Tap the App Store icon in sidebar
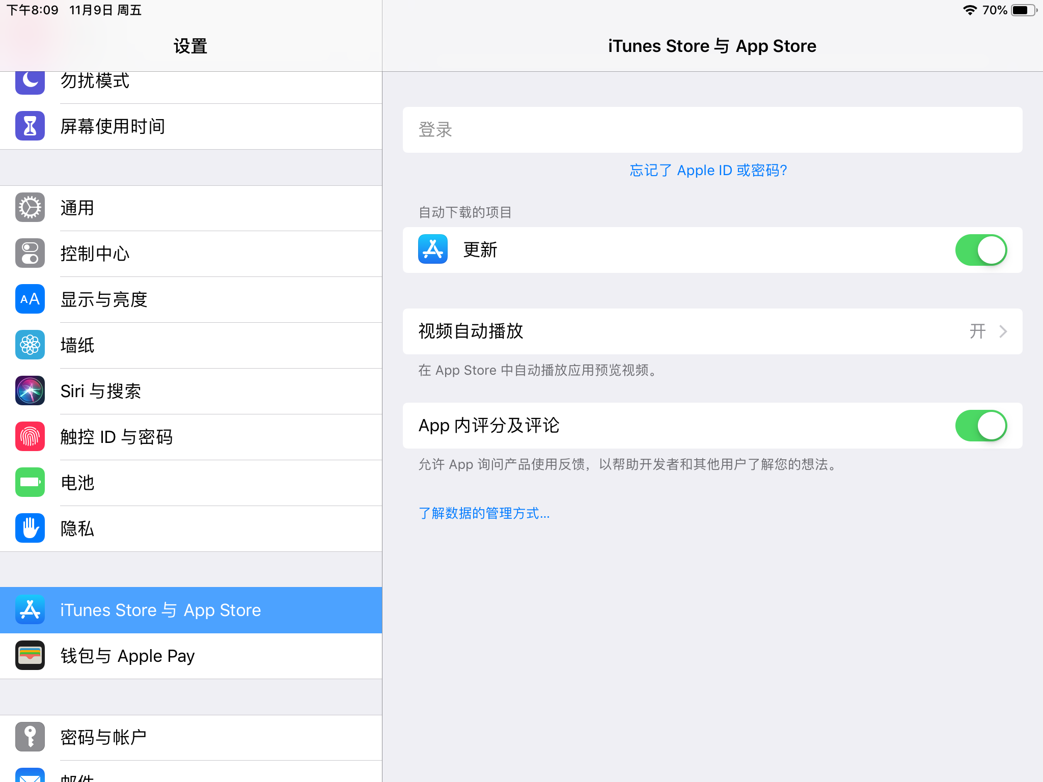This screenshot has height=782, width=1043. pos(30,609)
